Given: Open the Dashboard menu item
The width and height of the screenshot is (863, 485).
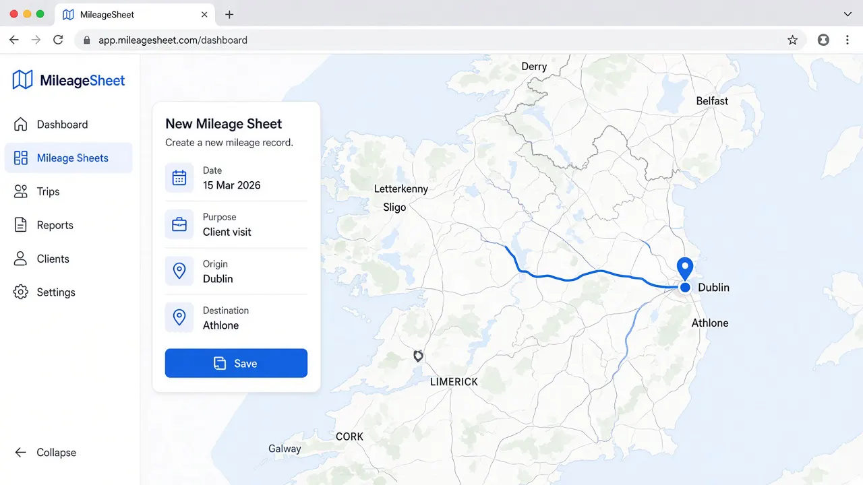Looking at the screenshot, I should tap(69, 124).
